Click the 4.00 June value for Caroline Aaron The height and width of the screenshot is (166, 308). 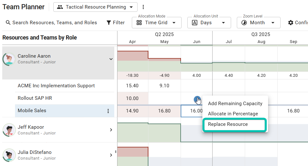click(x=197, y=76)
